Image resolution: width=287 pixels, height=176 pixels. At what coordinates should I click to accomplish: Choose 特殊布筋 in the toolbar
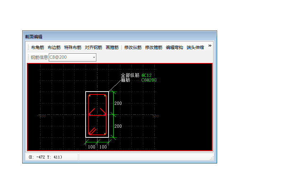tap(73, 48)
